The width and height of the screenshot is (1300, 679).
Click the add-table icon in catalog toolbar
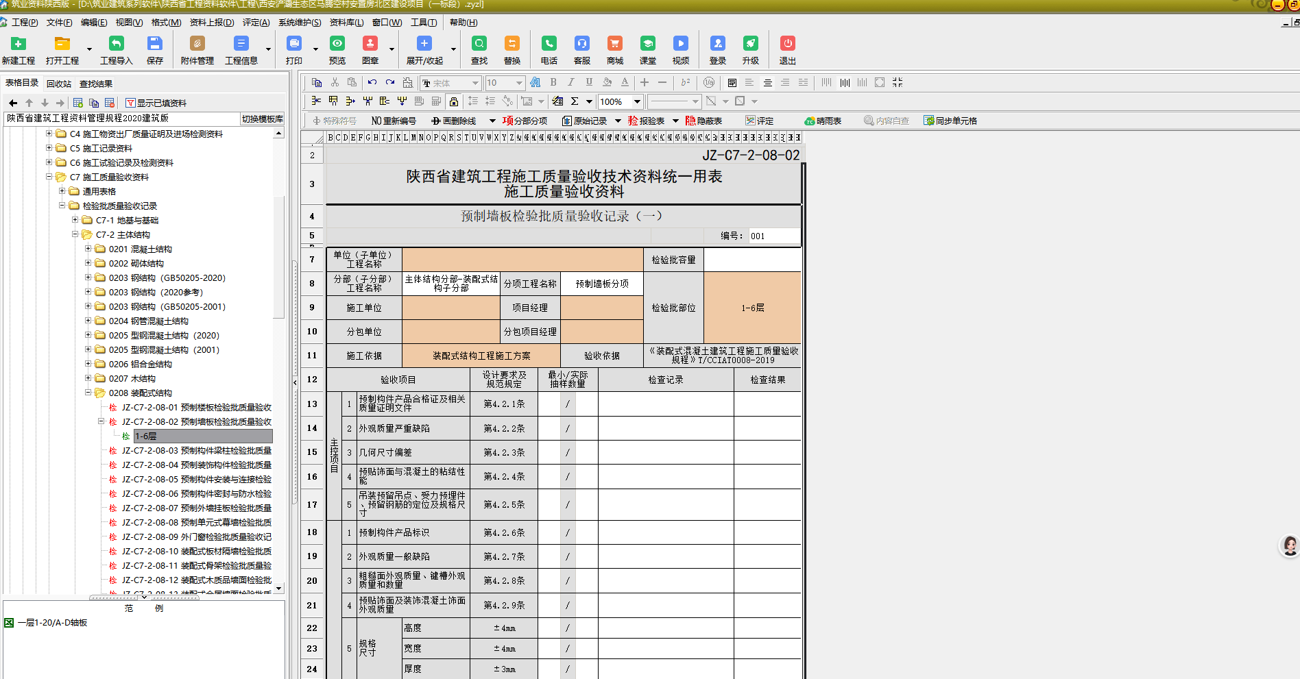pos(78,103)
